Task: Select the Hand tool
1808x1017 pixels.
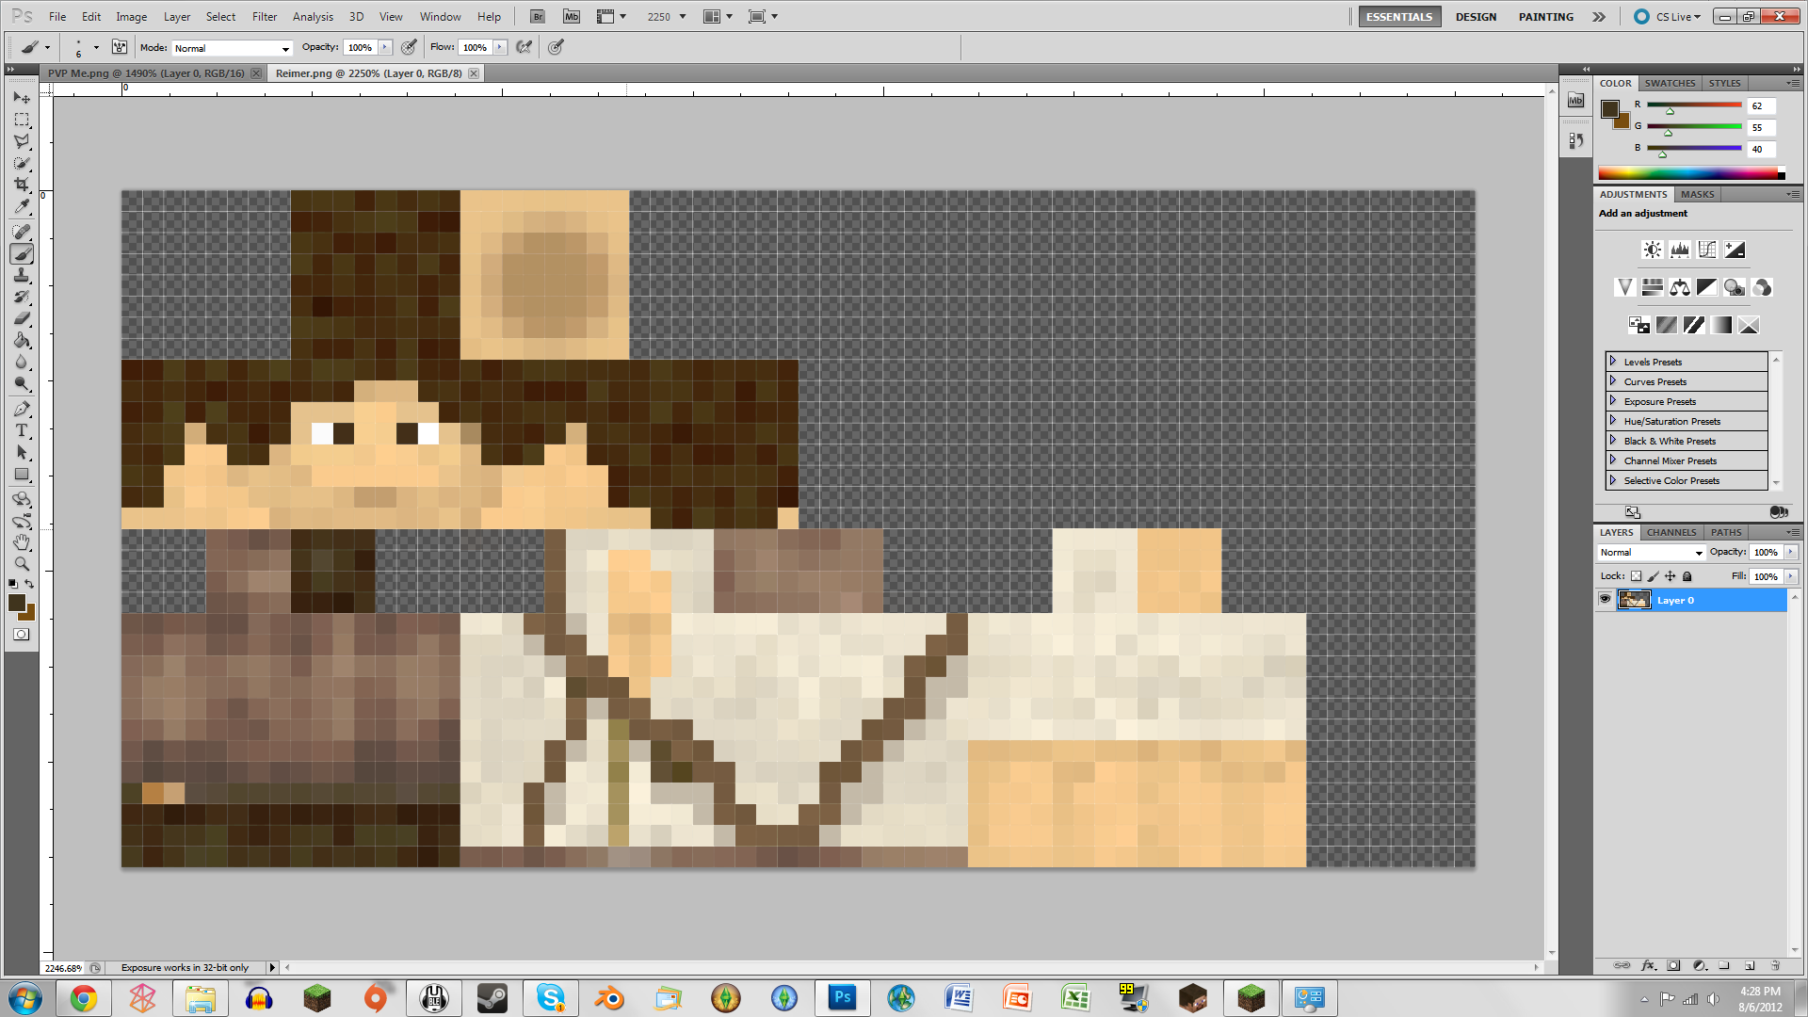Action: coord(22,542)
